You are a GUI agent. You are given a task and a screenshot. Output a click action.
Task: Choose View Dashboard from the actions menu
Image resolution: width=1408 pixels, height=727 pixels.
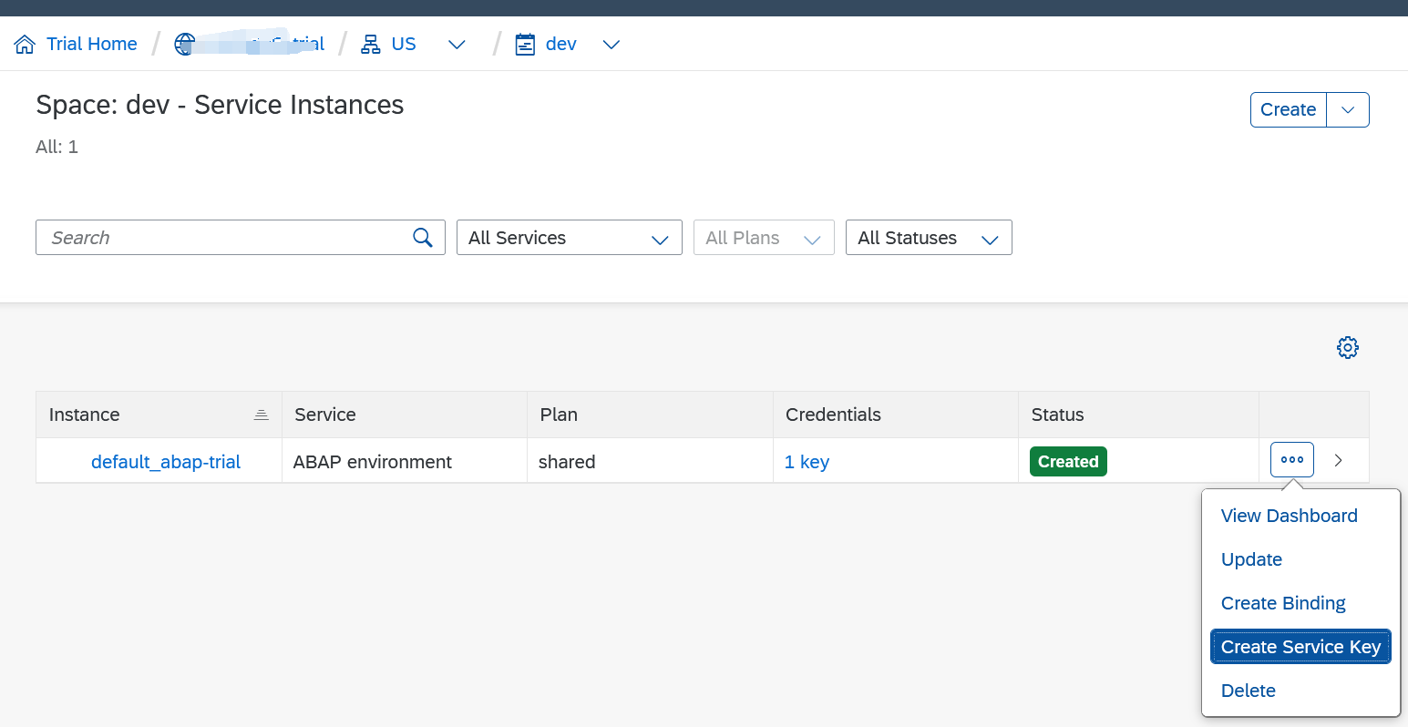pos(1289,515)
